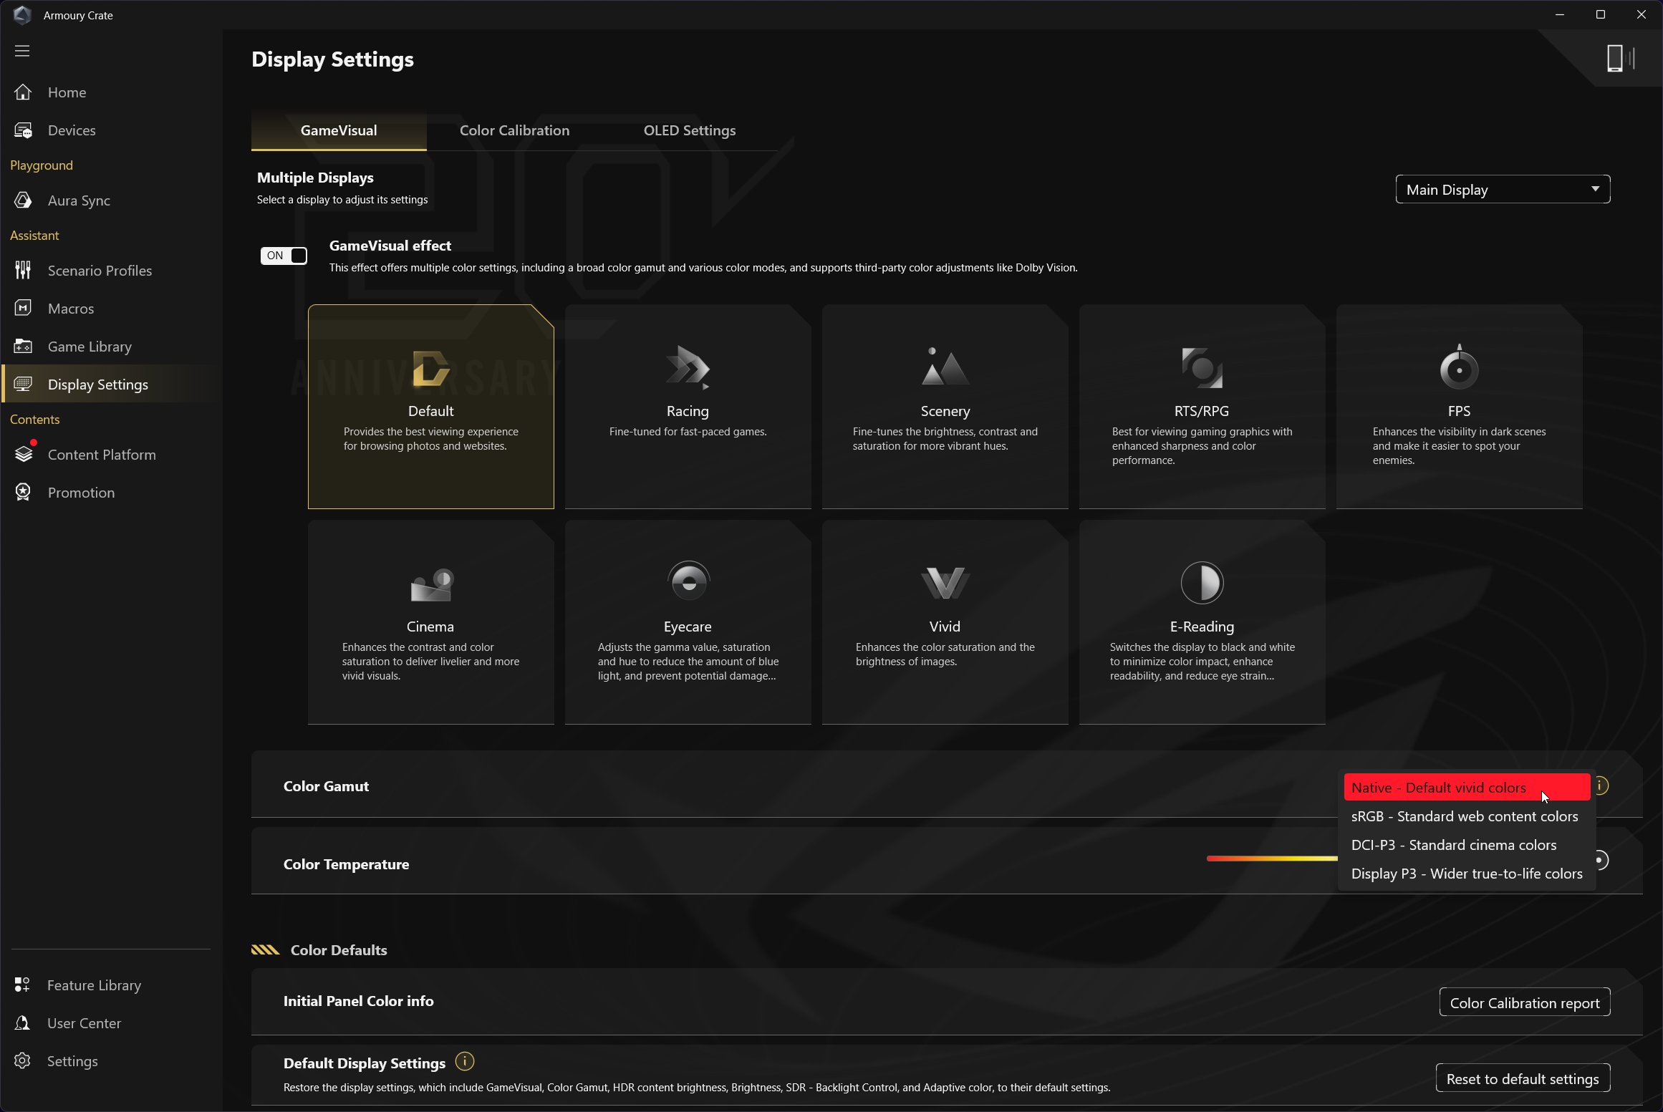
Task: Click the Color Defaults heading
Action: click(339, 950)
